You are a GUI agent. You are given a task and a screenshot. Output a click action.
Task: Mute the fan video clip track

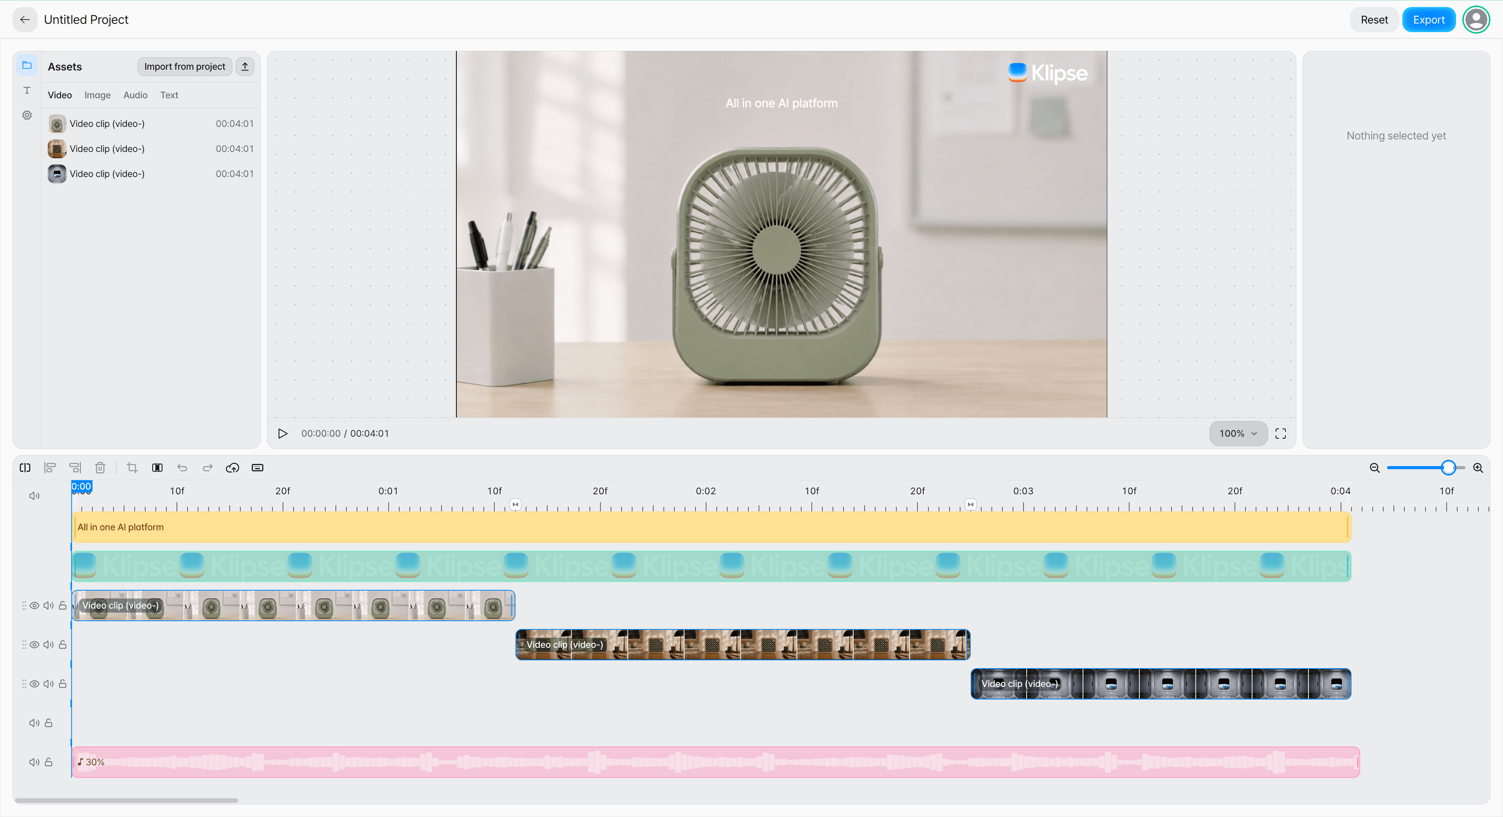pos(49,606)
